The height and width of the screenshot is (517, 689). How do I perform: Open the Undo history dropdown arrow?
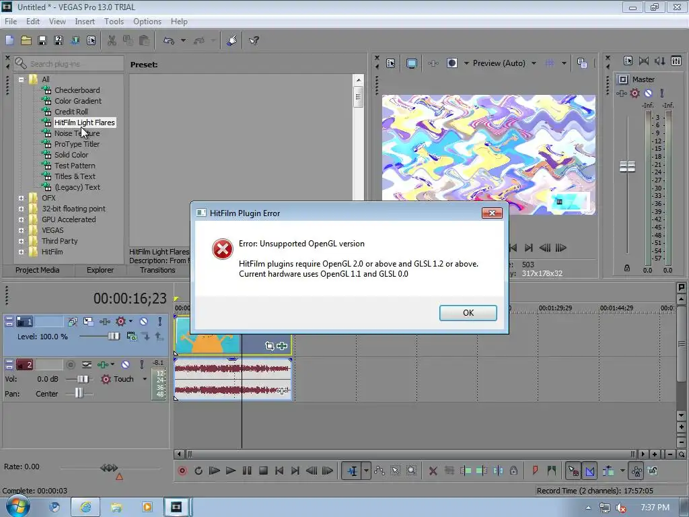coord(183,40)
